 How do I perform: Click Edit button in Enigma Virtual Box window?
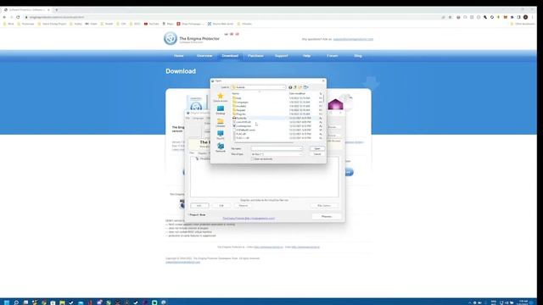click(221, 205)
